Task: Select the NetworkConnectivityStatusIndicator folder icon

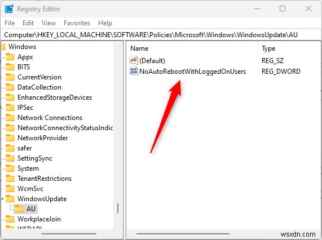Action: pyautogui.click(x=10, y=128)
